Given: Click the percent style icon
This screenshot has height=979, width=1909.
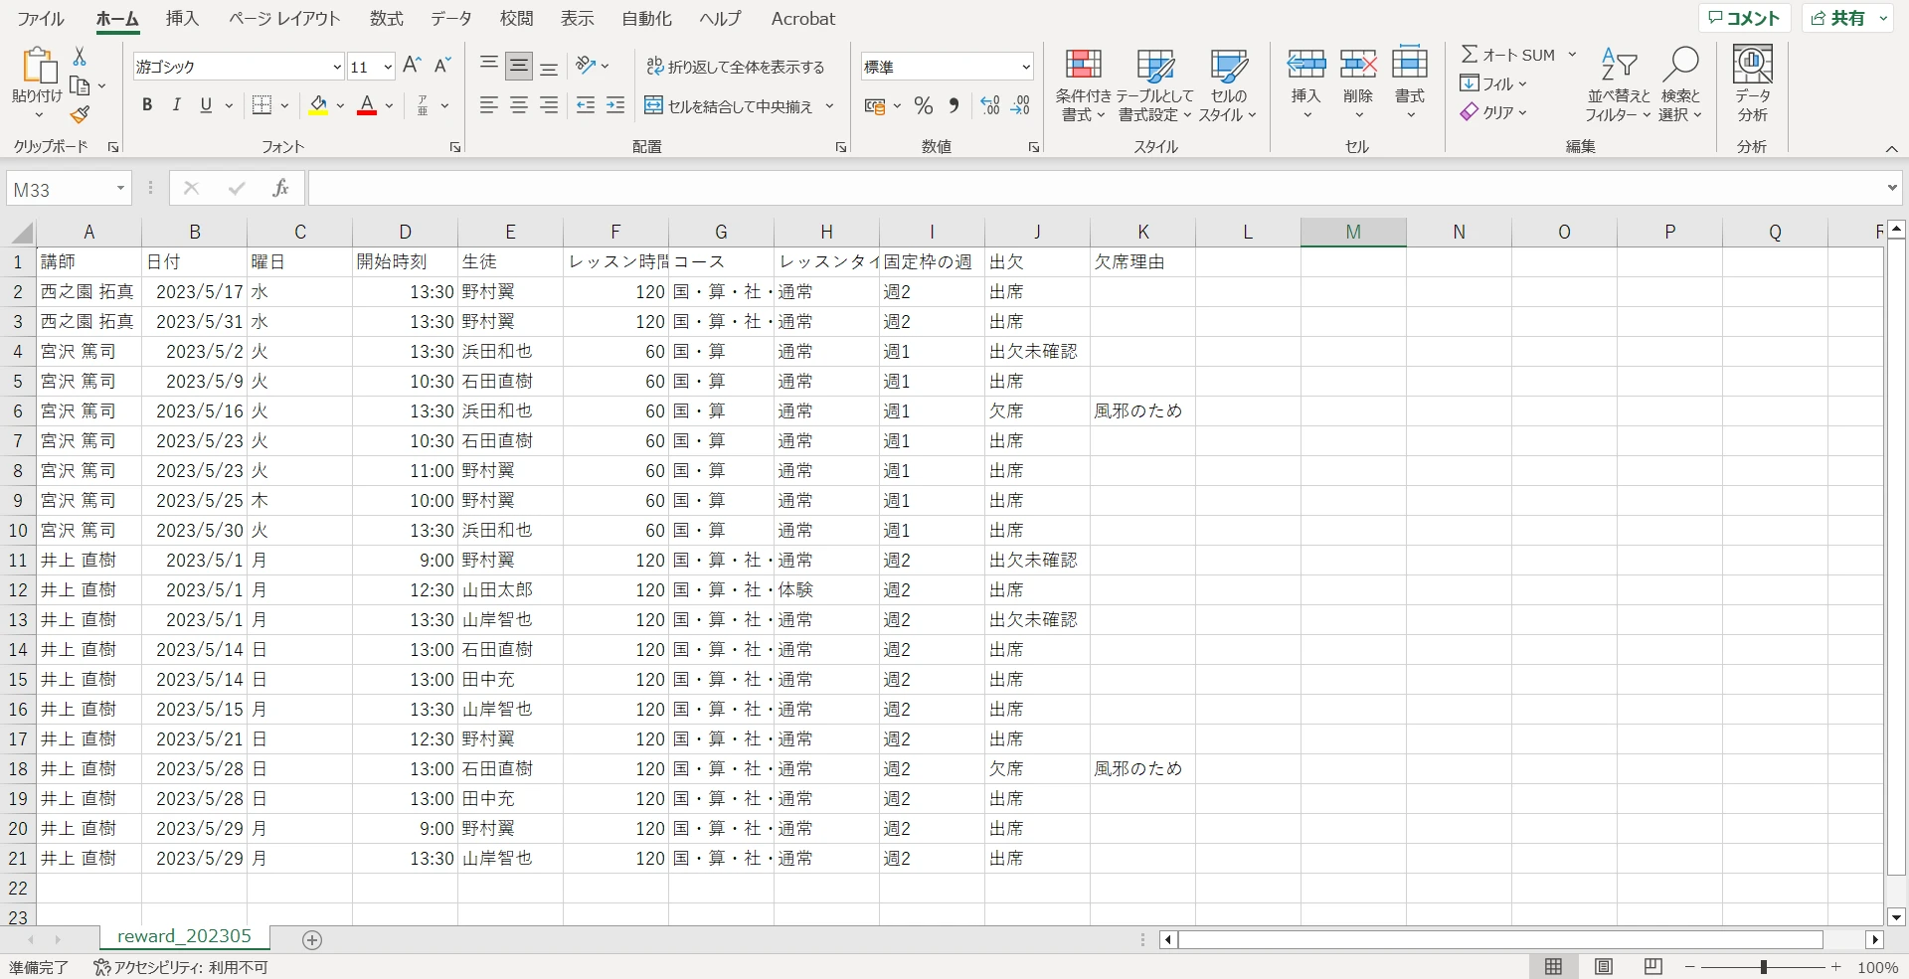Looking at the screenshot, I should point(923,105).
